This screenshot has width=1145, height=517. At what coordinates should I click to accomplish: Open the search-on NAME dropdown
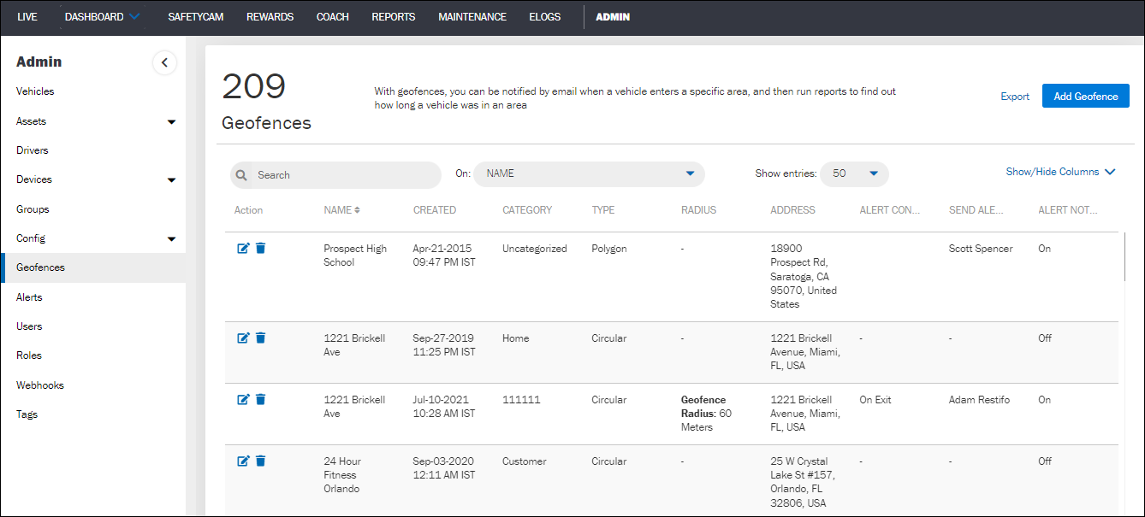pos(589,174)
